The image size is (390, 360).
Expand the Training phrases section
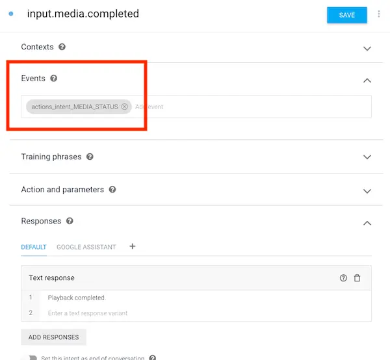367,157
